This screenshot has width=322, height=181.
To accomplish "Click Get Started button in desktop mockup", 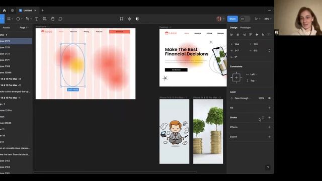I will [176, 70].
